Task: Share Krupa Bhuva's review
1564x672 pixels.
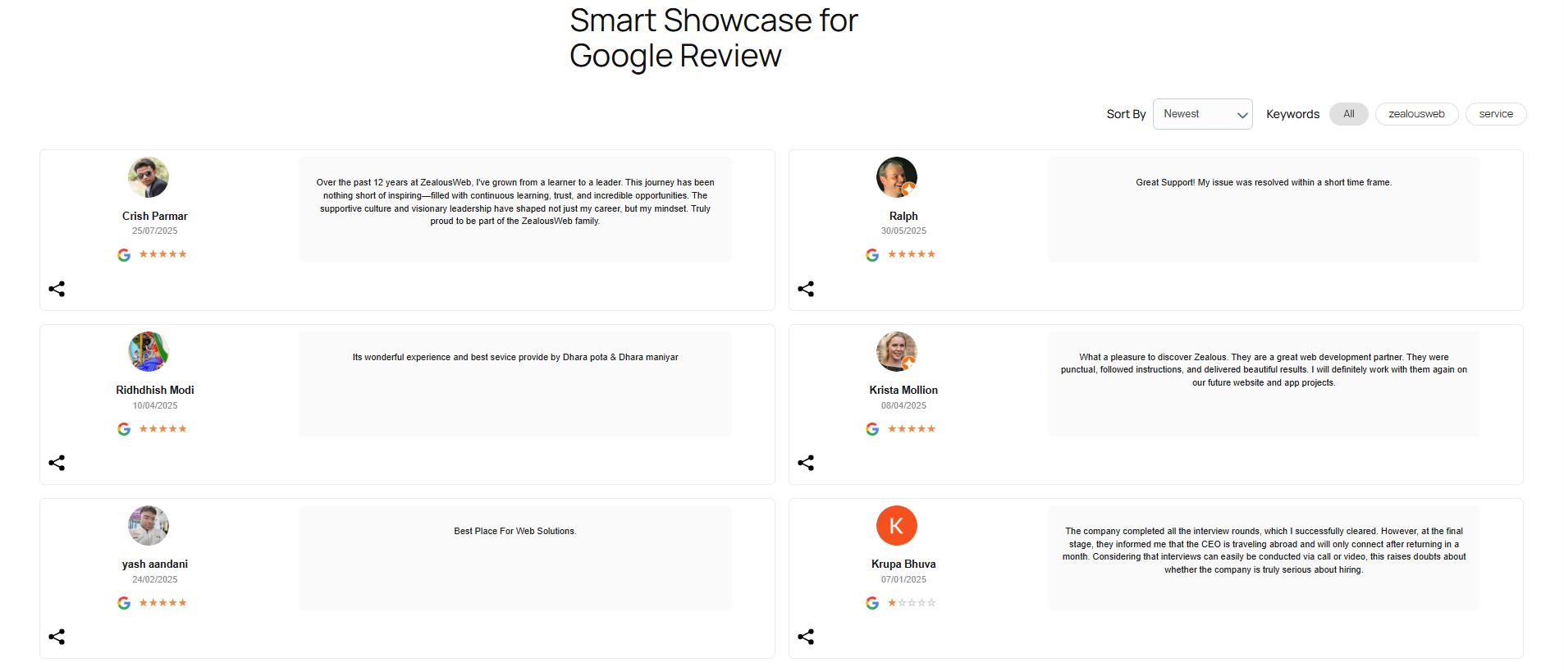Action: (806, 637)
